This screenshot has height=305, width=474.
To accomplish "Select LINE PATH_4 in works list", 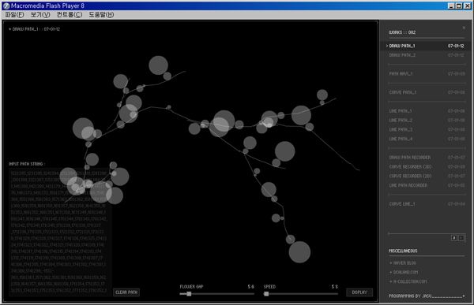I will tap(426, 139).
